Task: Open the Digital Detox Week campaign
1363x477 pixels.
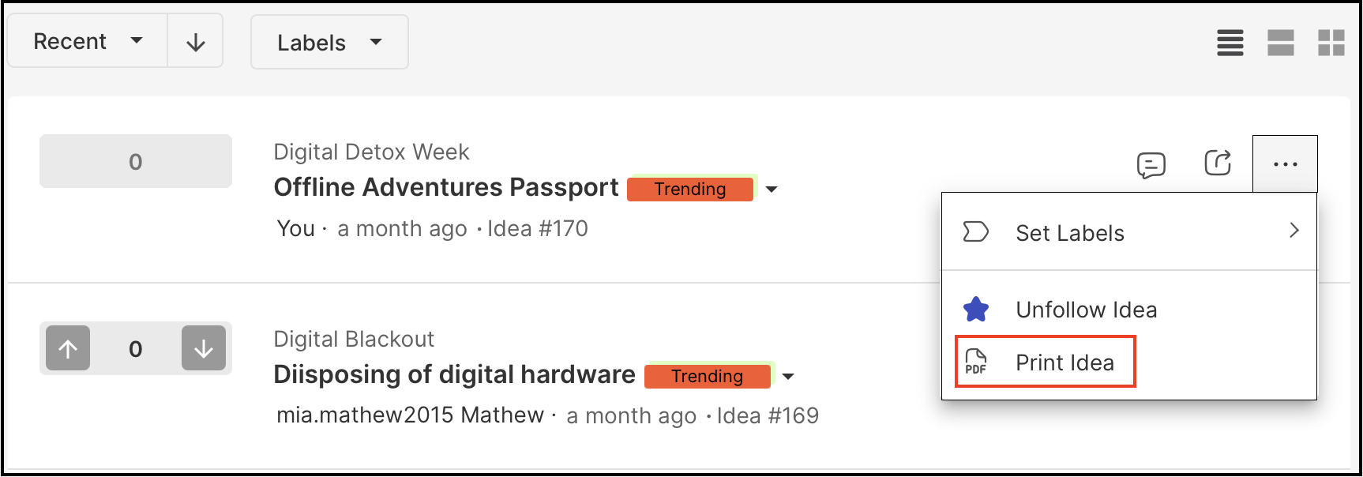Action: [371, 152]
